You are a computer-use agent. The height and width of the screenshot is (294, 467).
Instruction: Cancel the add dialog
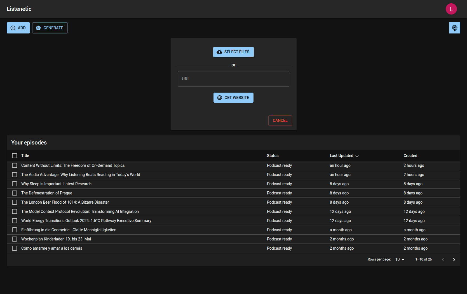[280, 121]
